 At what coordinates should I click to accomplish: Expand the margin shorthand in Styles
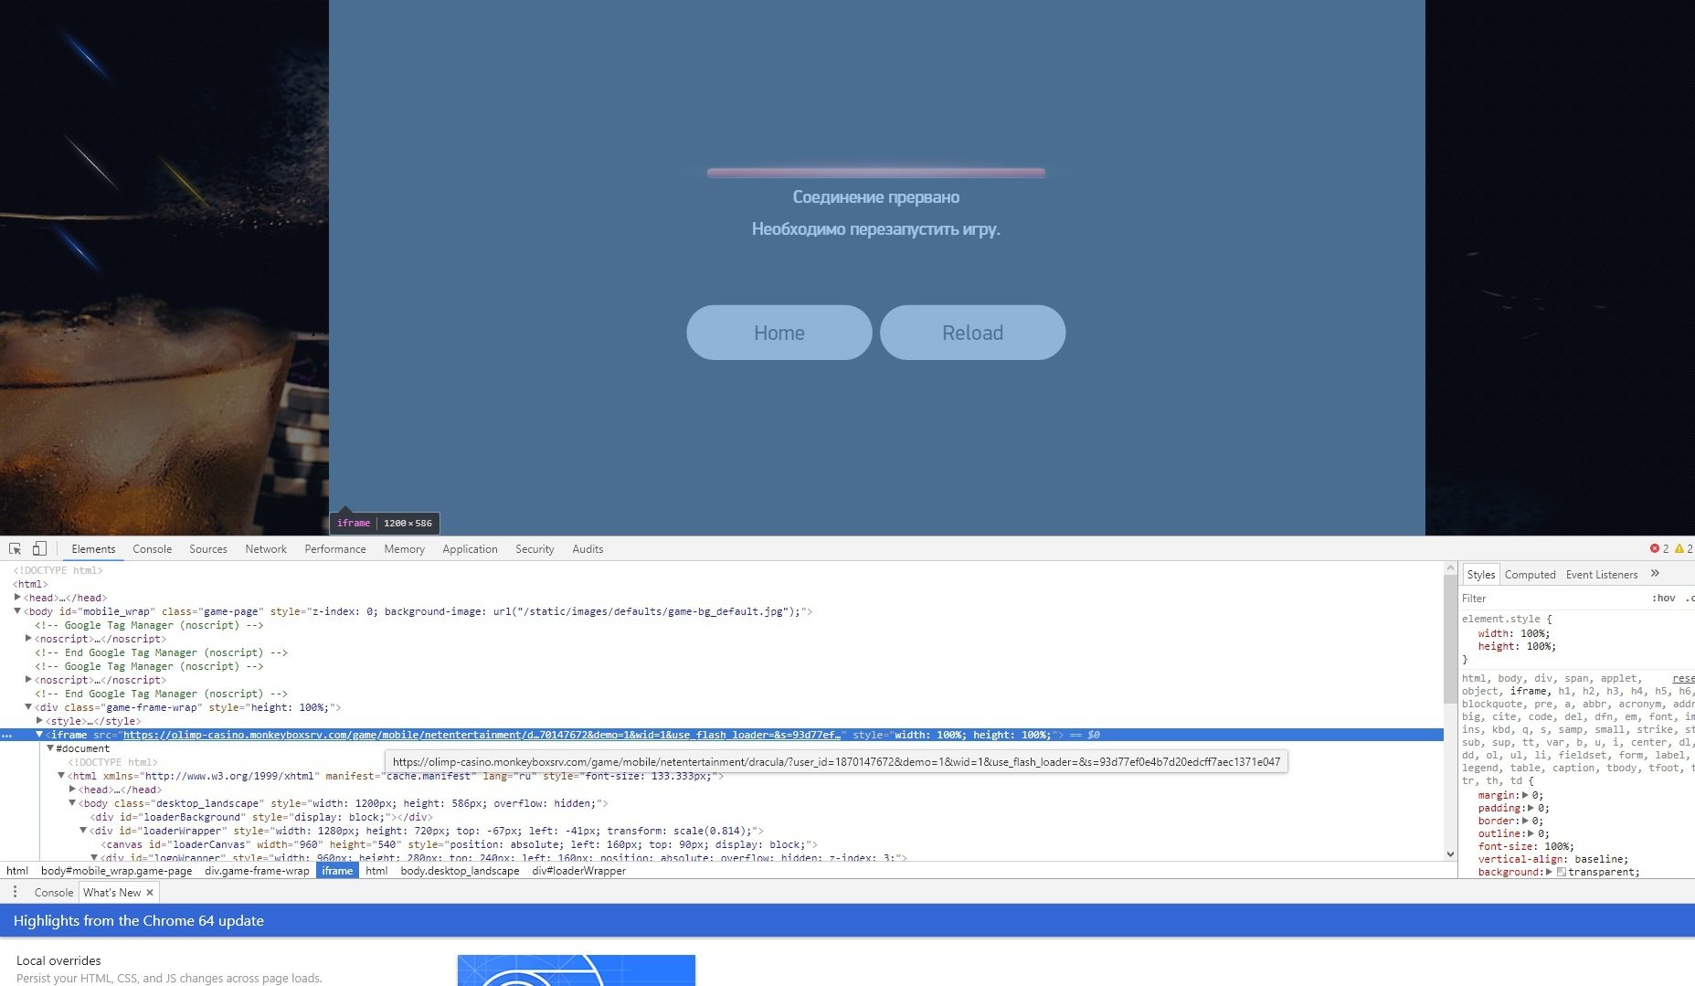(1525, 795)
